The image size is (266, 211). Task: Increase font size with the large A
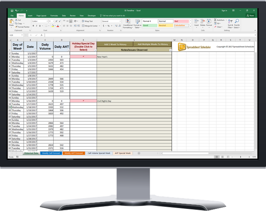(56, 21)
